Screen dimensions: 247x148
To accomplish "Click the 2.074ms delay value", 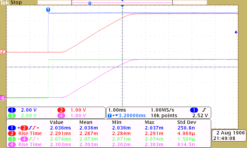I will 61,139.
